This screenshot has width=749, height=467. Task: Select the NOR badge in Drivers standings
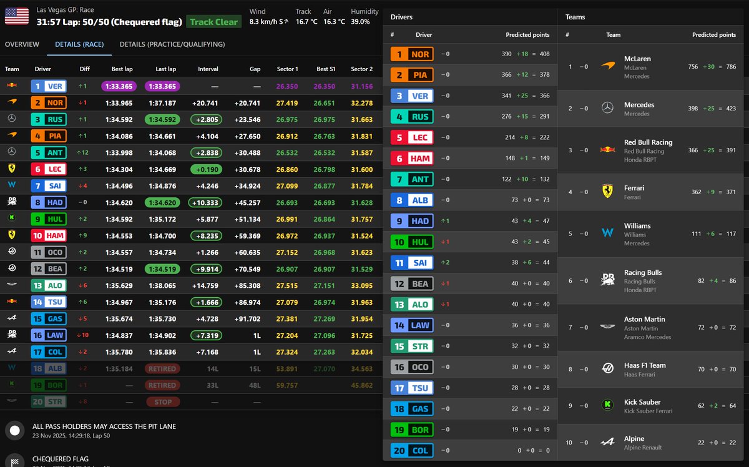click(412, 54)
